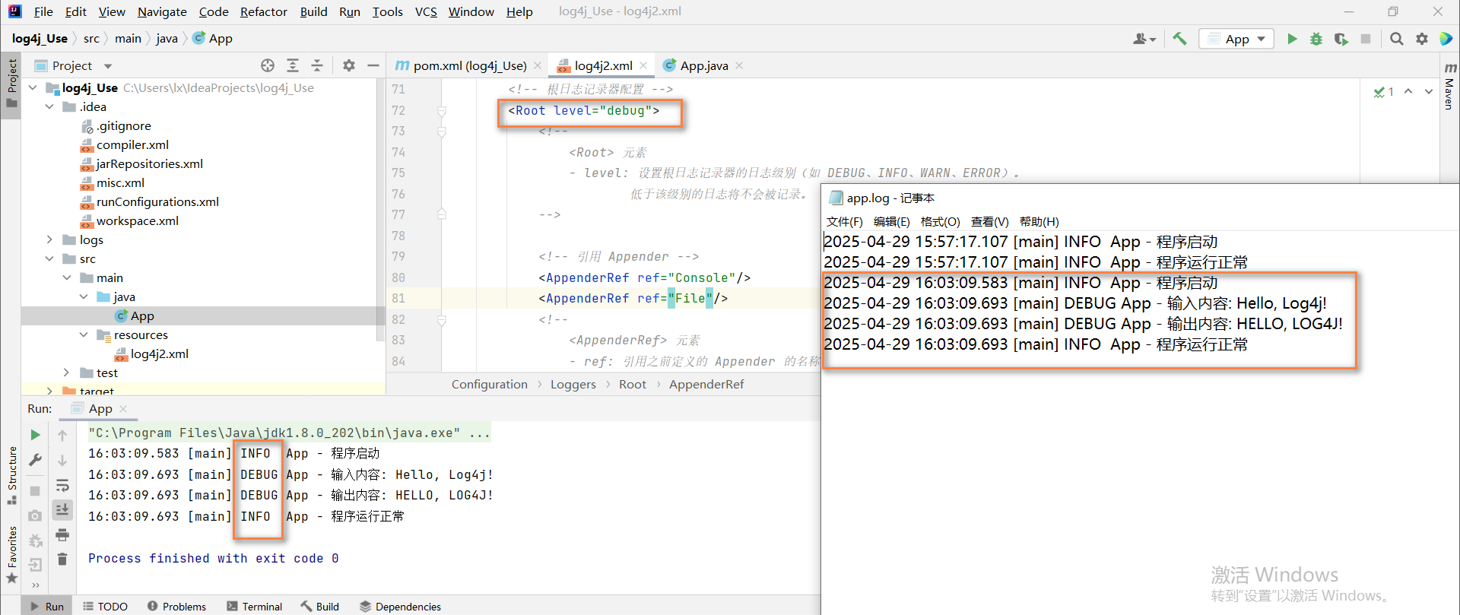Open the Problems tool window

pos(176,607)
